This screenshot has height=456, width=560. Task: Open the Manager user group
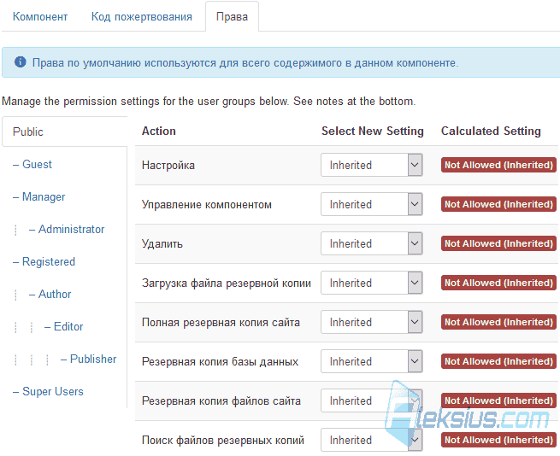44,196
